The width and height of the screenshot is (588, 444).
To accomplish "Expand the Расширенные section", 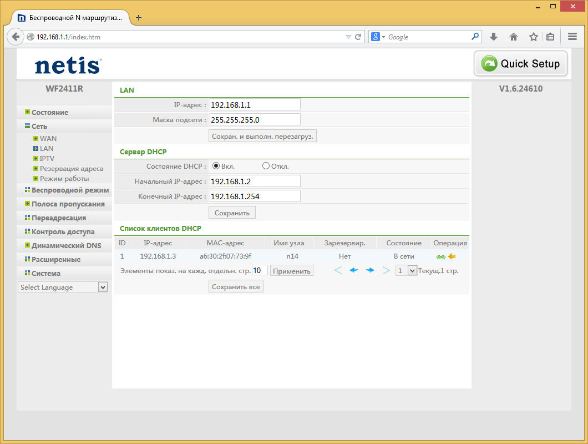I will click(56, 259).
